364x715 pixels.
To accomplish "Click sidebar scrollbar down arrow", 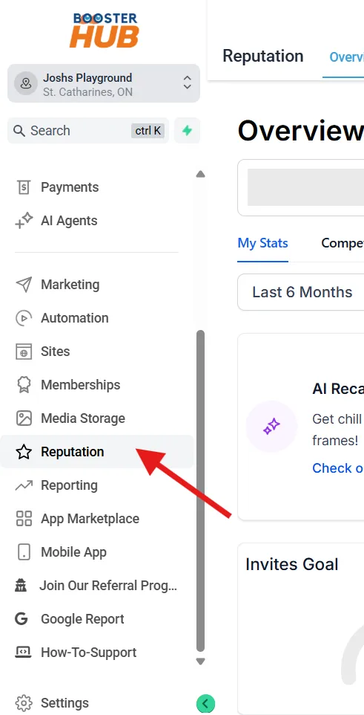I will 200,661.
